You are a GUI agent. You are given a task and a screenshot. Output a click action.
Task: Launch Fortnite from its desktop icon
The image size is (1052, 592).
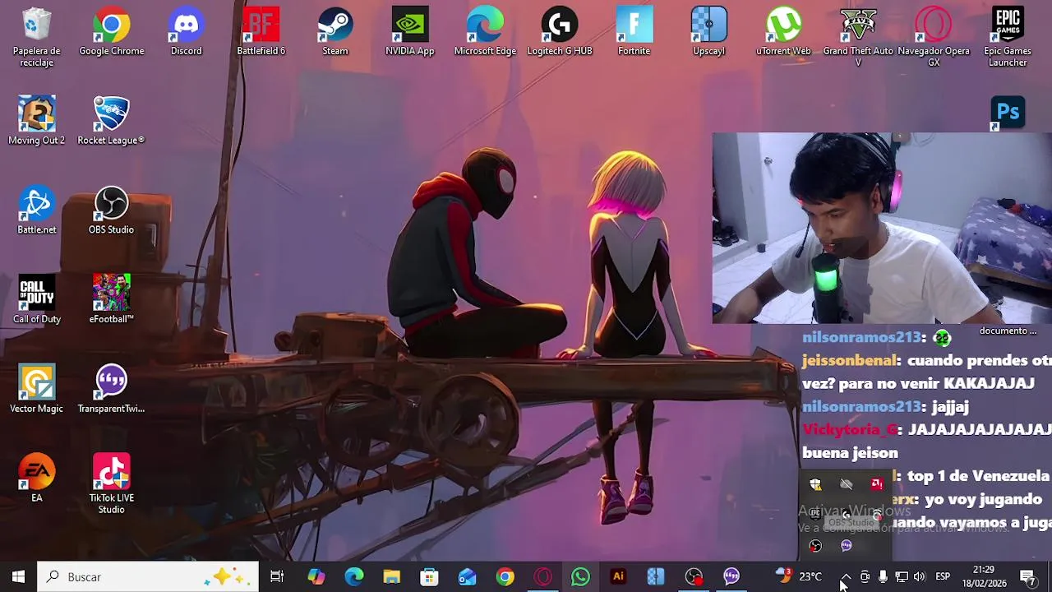coord(634,32)
